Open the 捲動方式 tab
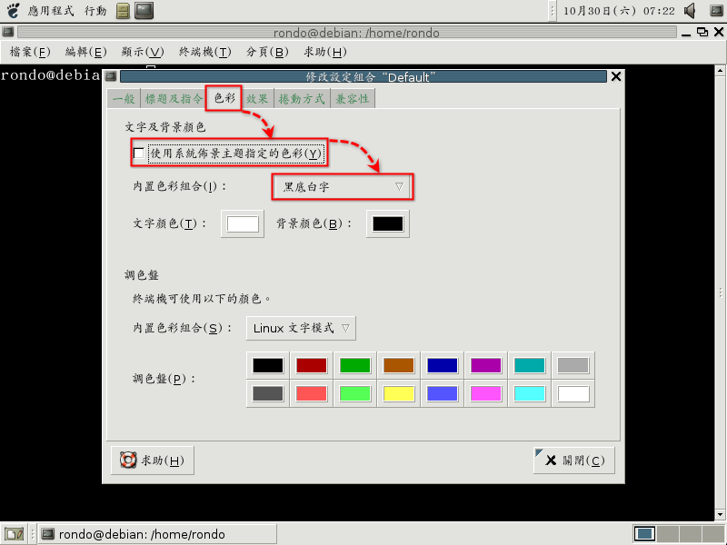 (301, 99)
